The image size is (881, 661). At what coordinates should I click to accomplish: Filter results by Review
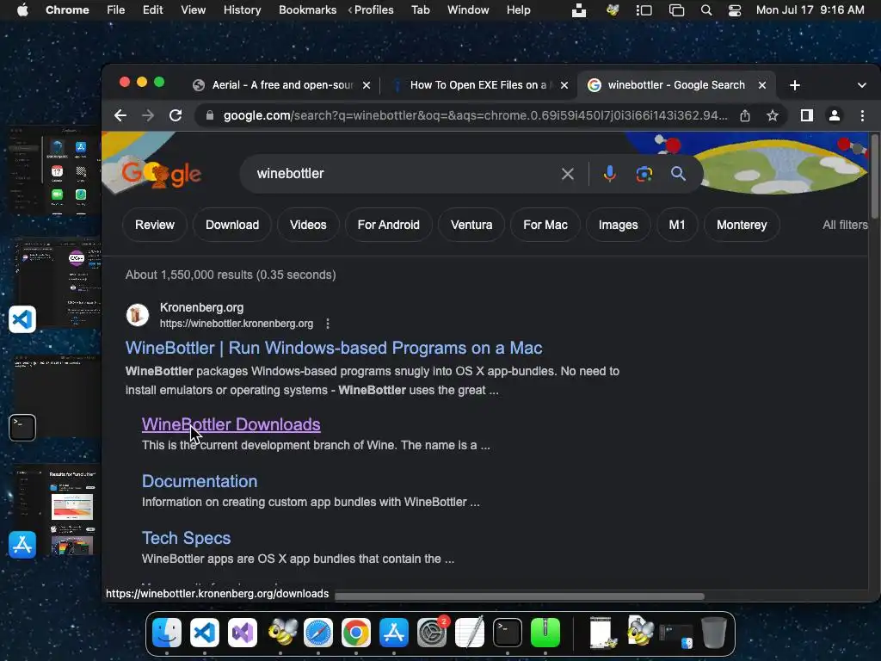155,225
